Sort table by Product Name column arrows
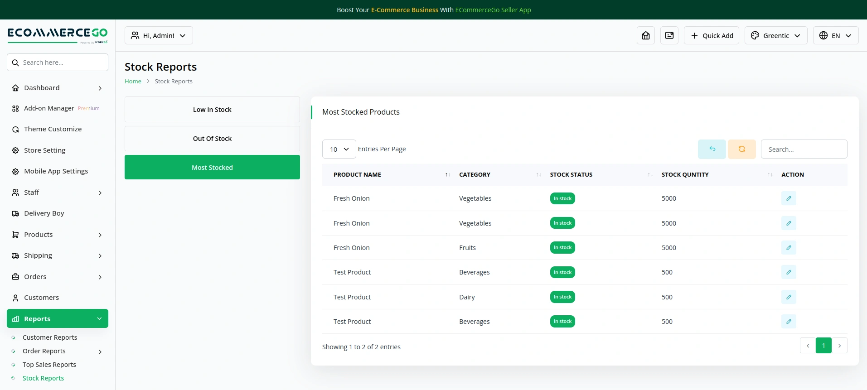867x390 pixels. [x=447, y=175]
